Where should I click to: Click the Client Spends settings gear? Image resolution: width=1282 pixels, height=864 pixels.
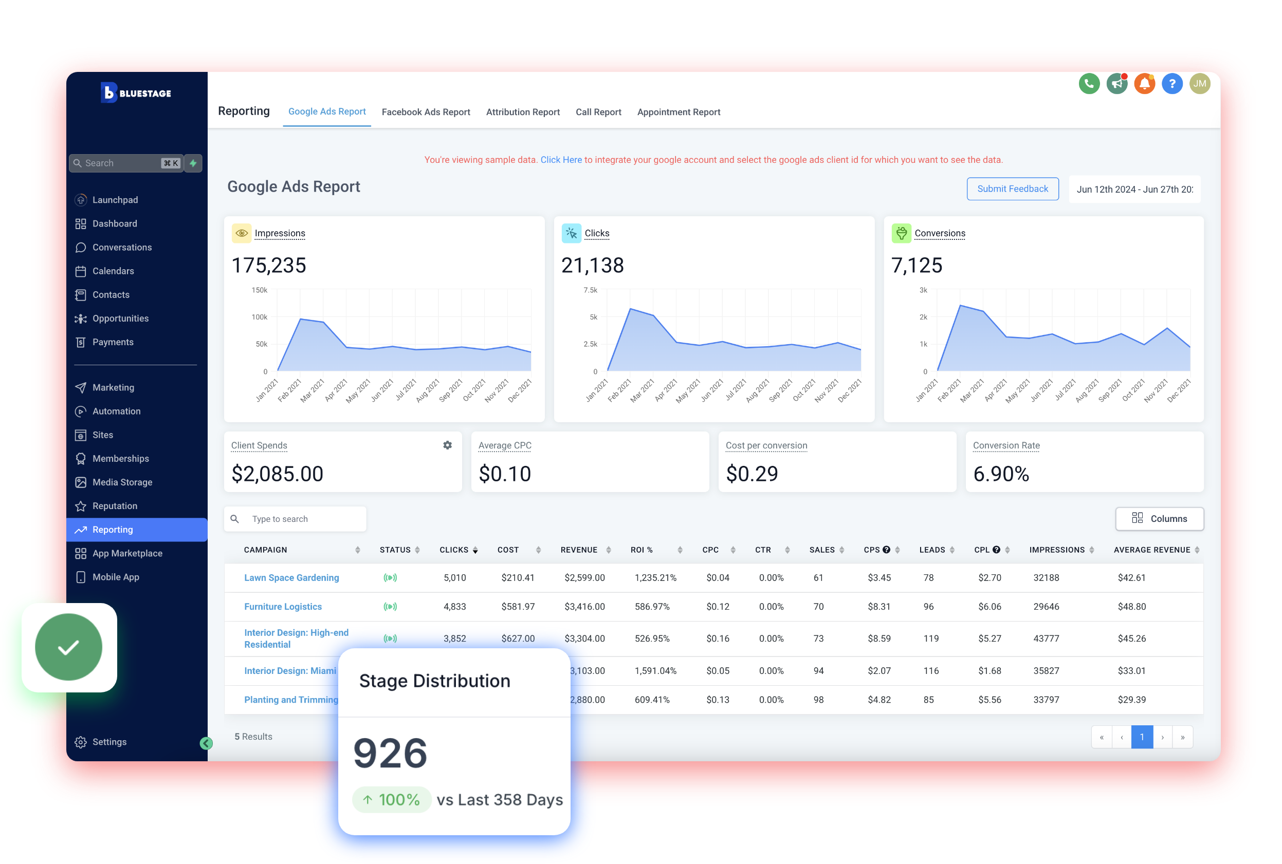coord(447,445)
